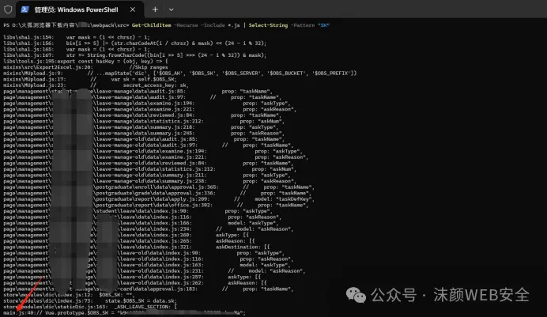Click the store dic\index.js:12 $OBS_SK line
This screenshot has height=317, width=547.
(x=70, y=295)
